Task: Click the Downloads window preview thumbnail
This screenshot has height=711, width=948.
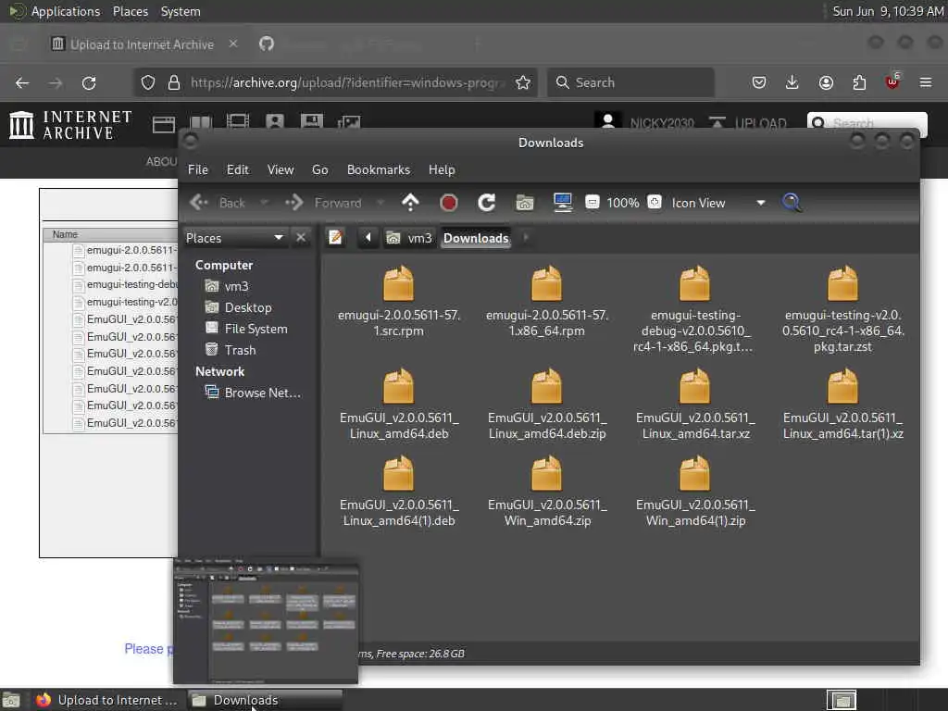Action: pyautogui.click(x=266, y=621)
